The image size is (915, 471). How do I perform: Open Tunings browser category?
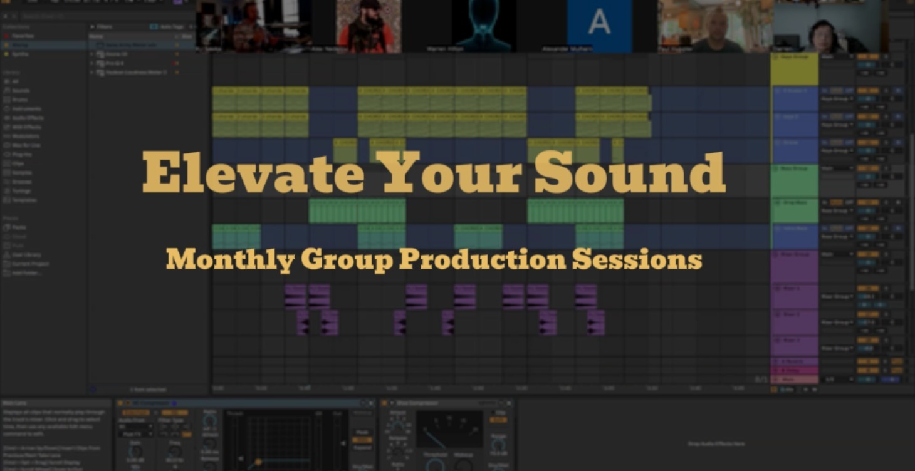21,190
